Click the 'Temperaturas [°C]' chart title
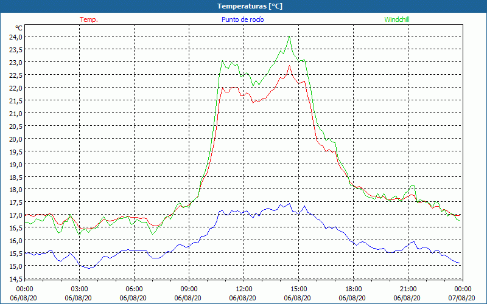The width and height of the screenshot is (487, 304). (x=250, y=6)
